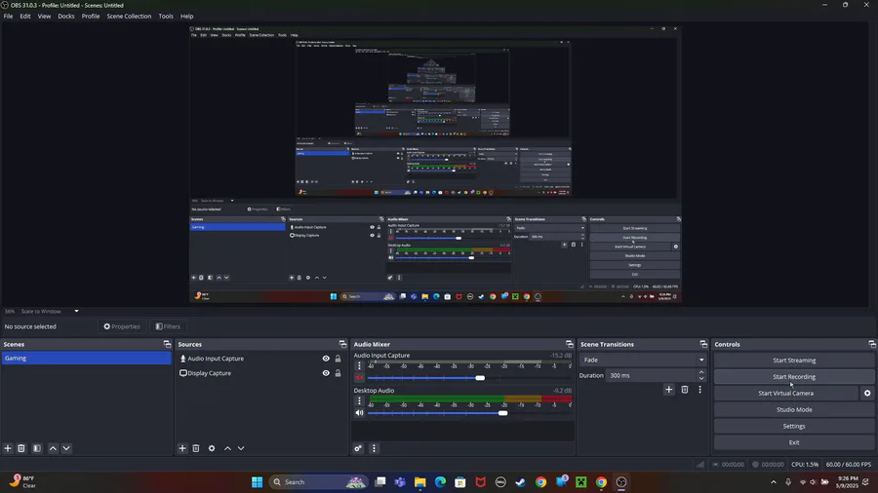Open File Explorer from the taskbar

point(419,482)
